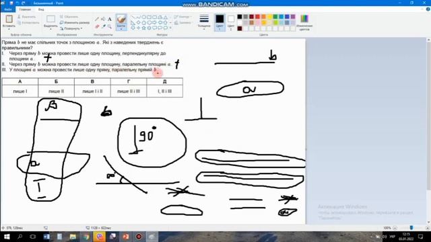Screen dimensions: 431x242
Task: Open the File menu tab
Action: [8, 9]
